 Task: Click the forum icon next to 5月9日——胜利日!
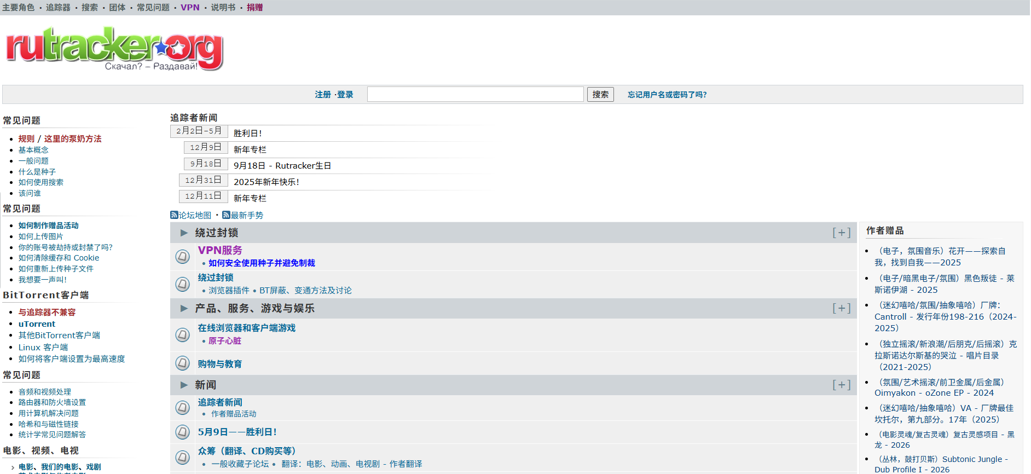(183, 432)
